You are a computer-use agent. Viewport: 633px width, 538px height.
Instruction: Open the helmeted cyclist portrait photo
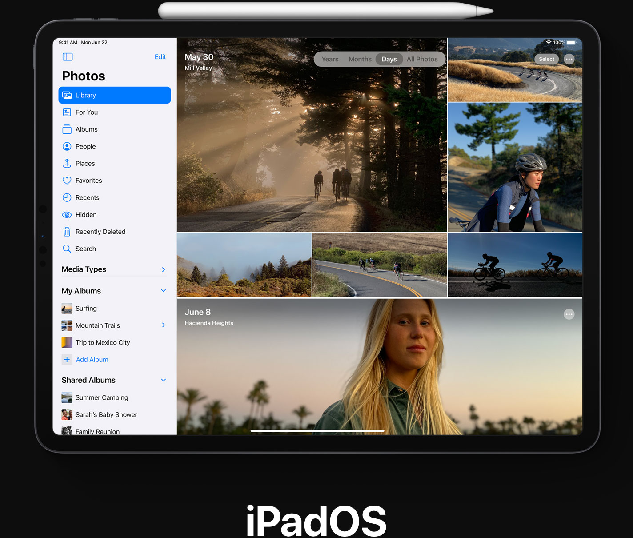coord(515,167)
